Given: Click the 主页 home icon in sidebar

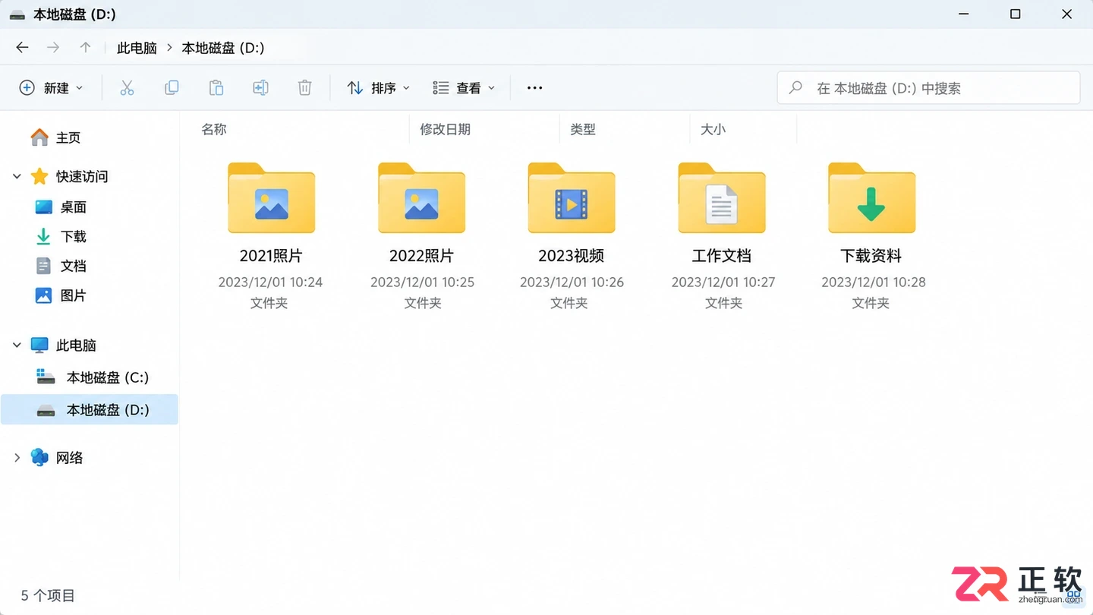Looking at the screenshot, I should coord(39,137).
